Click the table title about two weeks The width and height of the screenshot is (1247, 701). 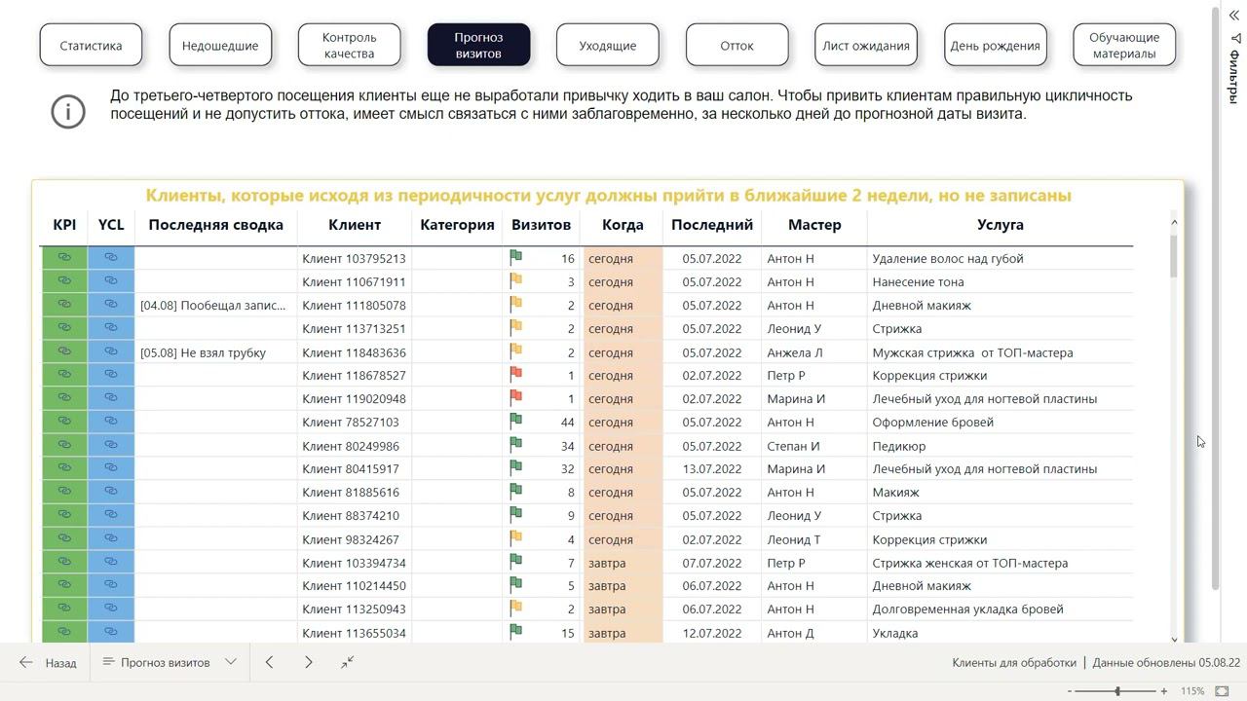click(x=609, y=196)
